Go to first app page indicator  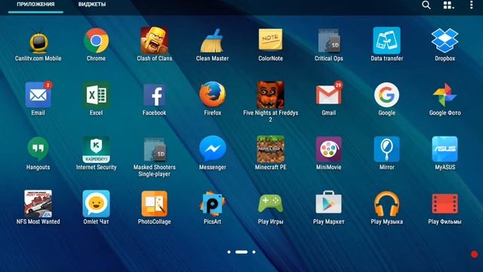pyautogui.click(x=229, y=252)
